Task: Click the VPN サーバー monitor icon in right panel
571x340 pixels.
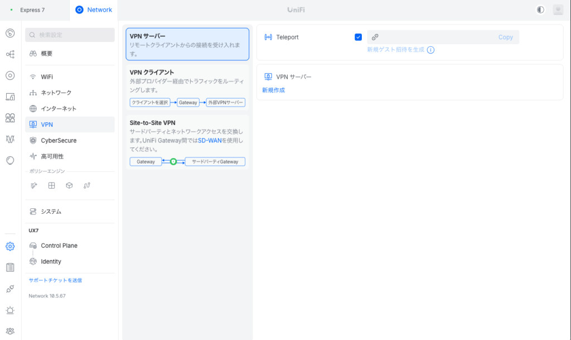Action: click(268, 77)
